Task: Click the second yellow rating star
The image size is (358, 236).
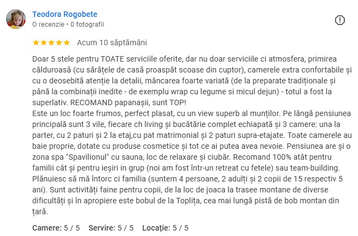Action: click(x=44, y=42)
